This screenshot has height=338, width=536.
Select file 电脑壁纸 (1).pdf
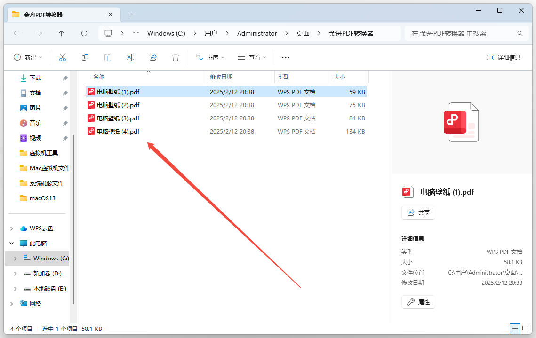[x=226, y=92]
